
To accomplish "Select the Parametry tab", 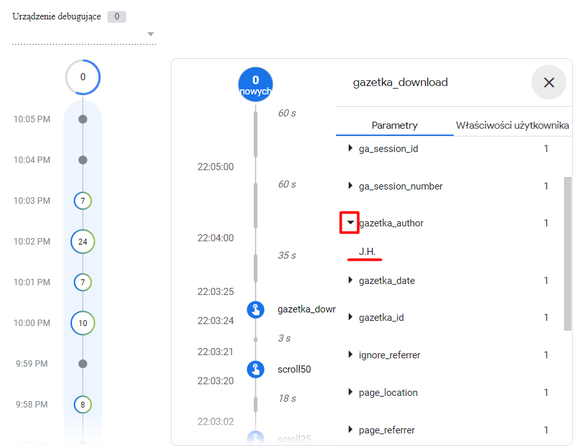I will coord(395,125).
